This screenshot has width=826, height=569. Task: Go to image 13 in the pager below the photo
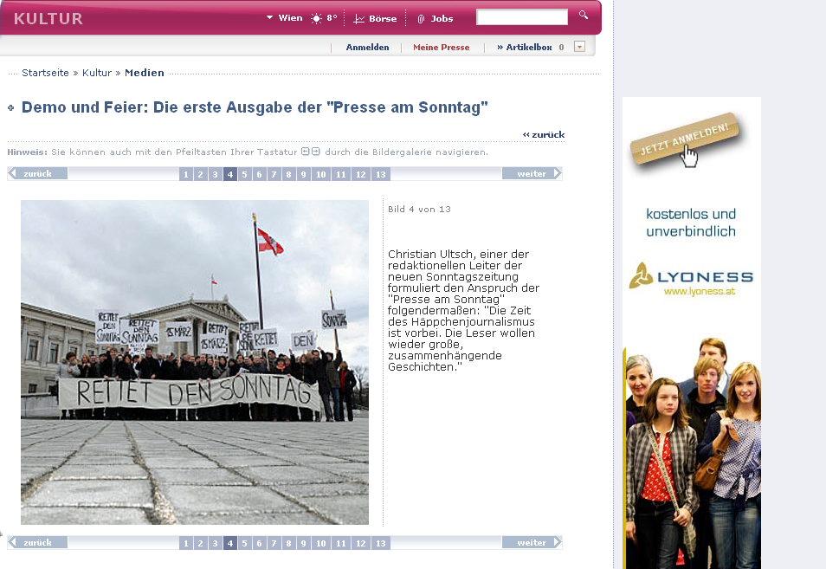[381, 543]
